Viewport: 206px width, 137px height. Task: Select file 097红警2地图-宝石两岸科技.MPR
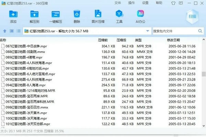click(x=30, y=102)
